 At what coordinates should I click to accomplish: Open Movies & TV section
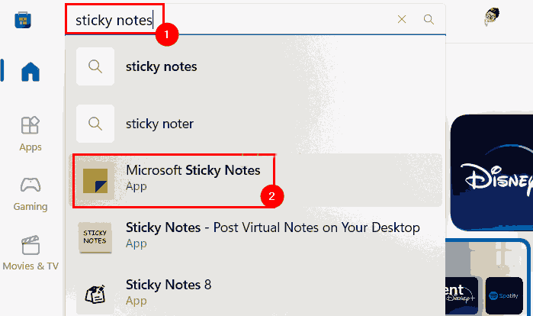(31, 253)
